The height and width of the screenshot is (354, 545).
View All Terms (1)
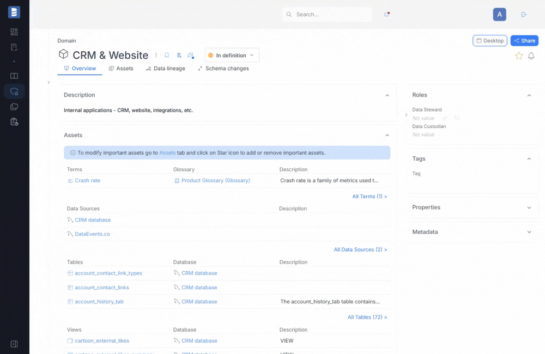370,197
